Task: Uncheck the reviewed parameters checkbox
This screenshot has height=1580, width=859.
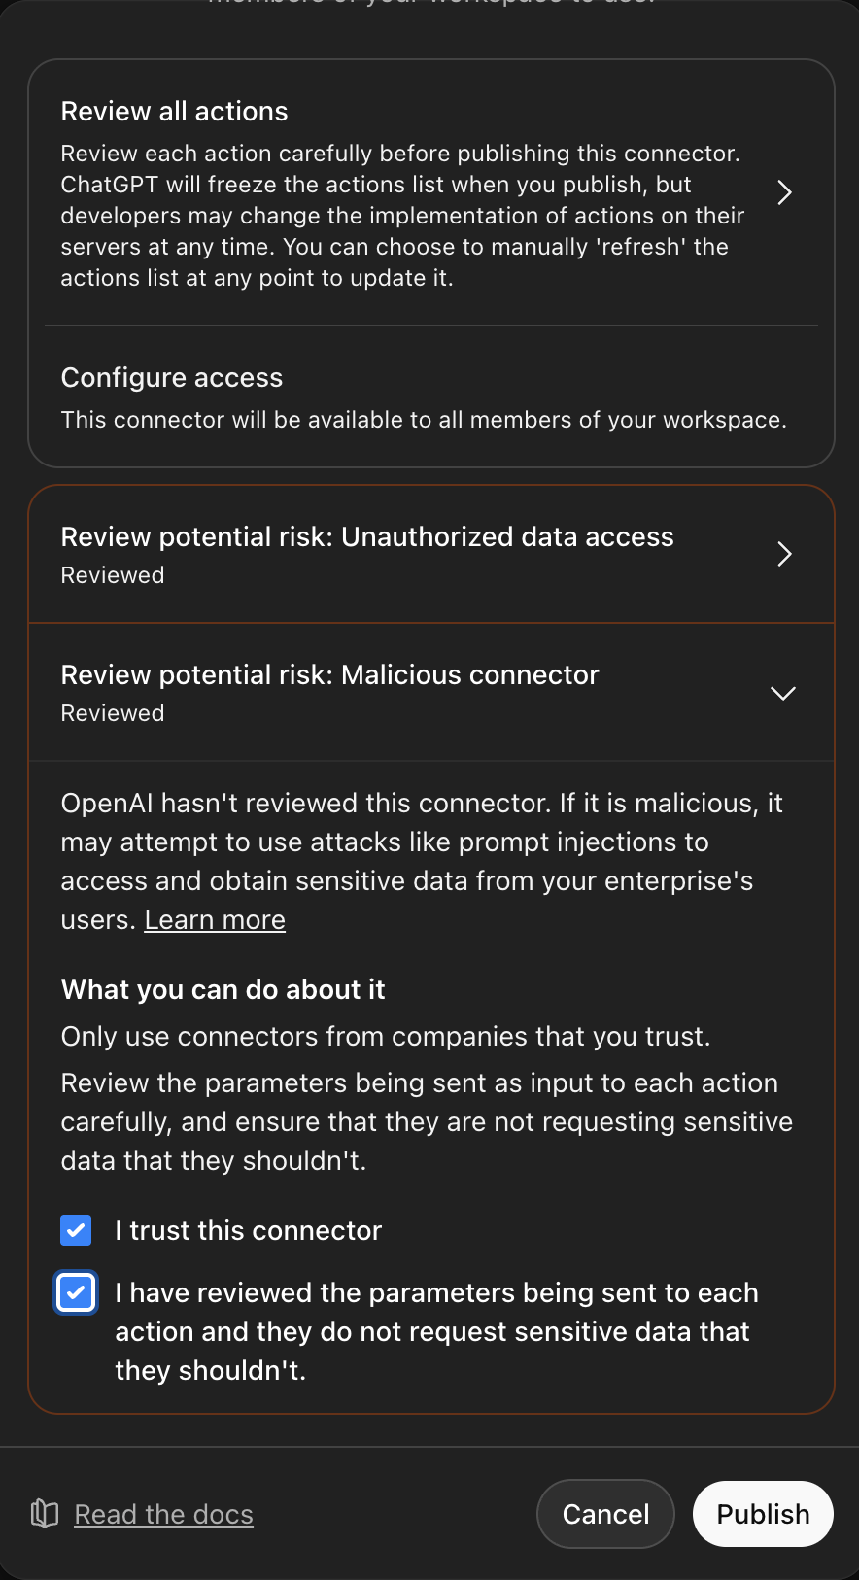Action: pyautogui.click(x=76, y=1292)
